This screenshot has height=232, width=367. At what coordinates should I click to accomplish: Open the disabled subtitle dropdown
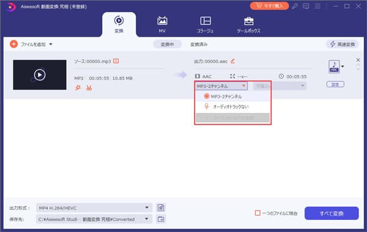point(280,86)
